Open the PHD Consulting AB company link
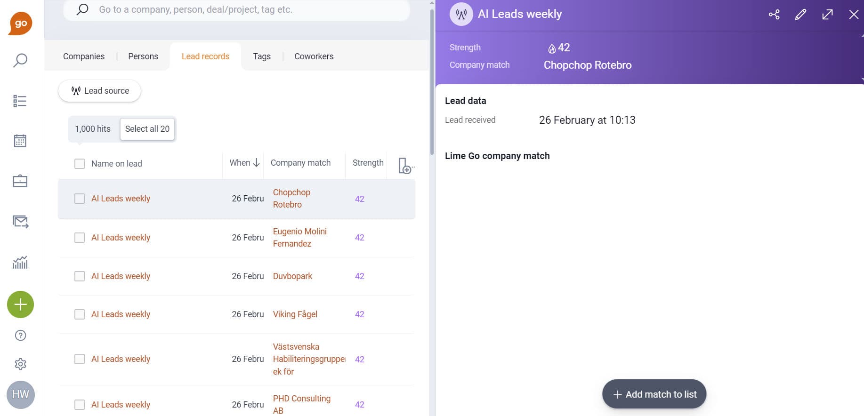The width and height of the screenshot is (864, 416). (301, 405)
